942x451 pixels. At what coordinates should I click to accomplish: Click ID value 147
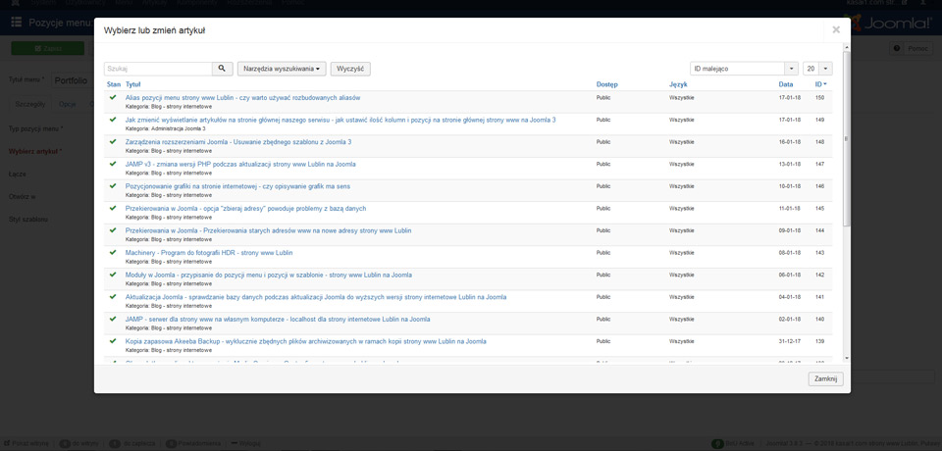pos(819,164)
